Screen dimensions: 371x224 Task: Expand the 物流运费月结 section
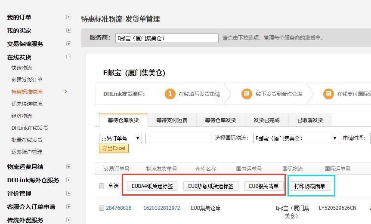(68, 167)
